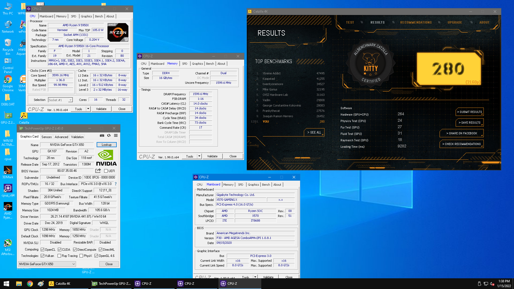Open the GPU-Z desktop shortcut
This screenshot has height=289, width=514.
8,118
